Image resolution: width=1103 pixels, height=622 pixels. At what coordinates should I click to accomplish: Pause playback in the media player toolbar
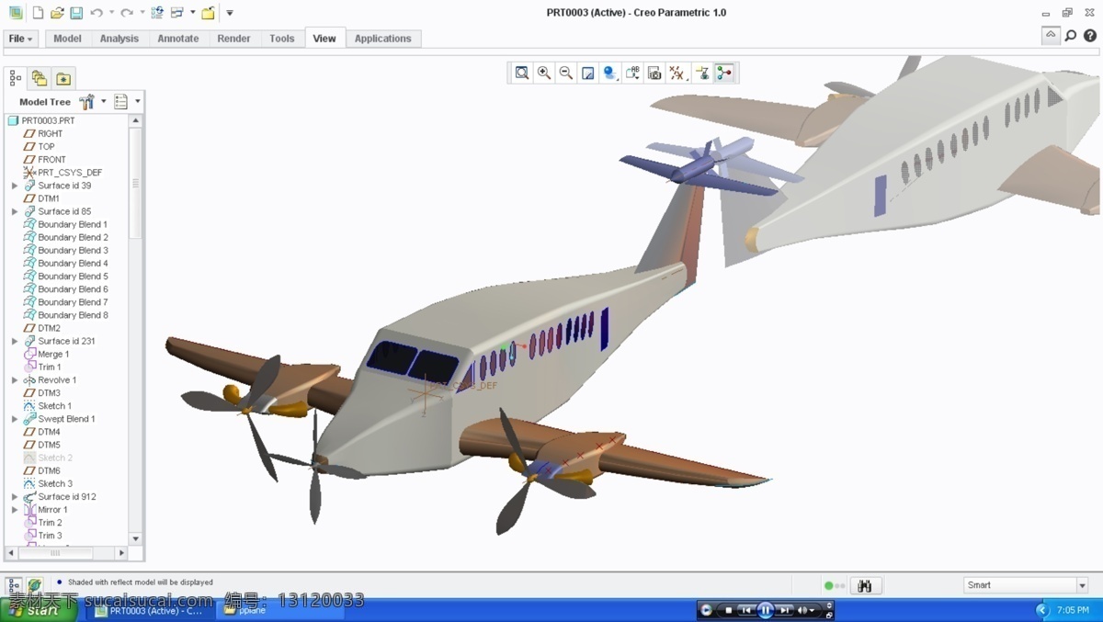[x=766, y=610]
